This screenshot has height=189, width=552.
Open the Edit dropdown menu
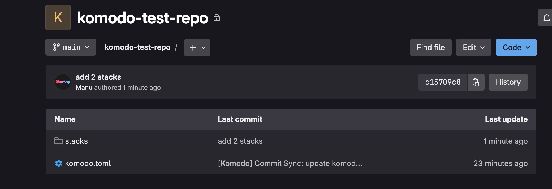[473, 47]
